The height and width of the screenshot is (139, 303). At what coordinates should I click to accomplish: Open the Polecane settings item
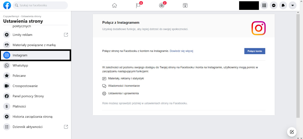[35, 76]
